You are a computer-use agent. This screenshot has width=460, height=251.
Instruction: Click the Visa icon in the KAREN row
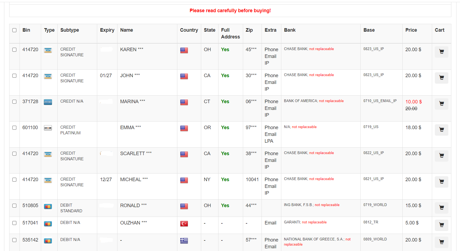pos(48,50)
